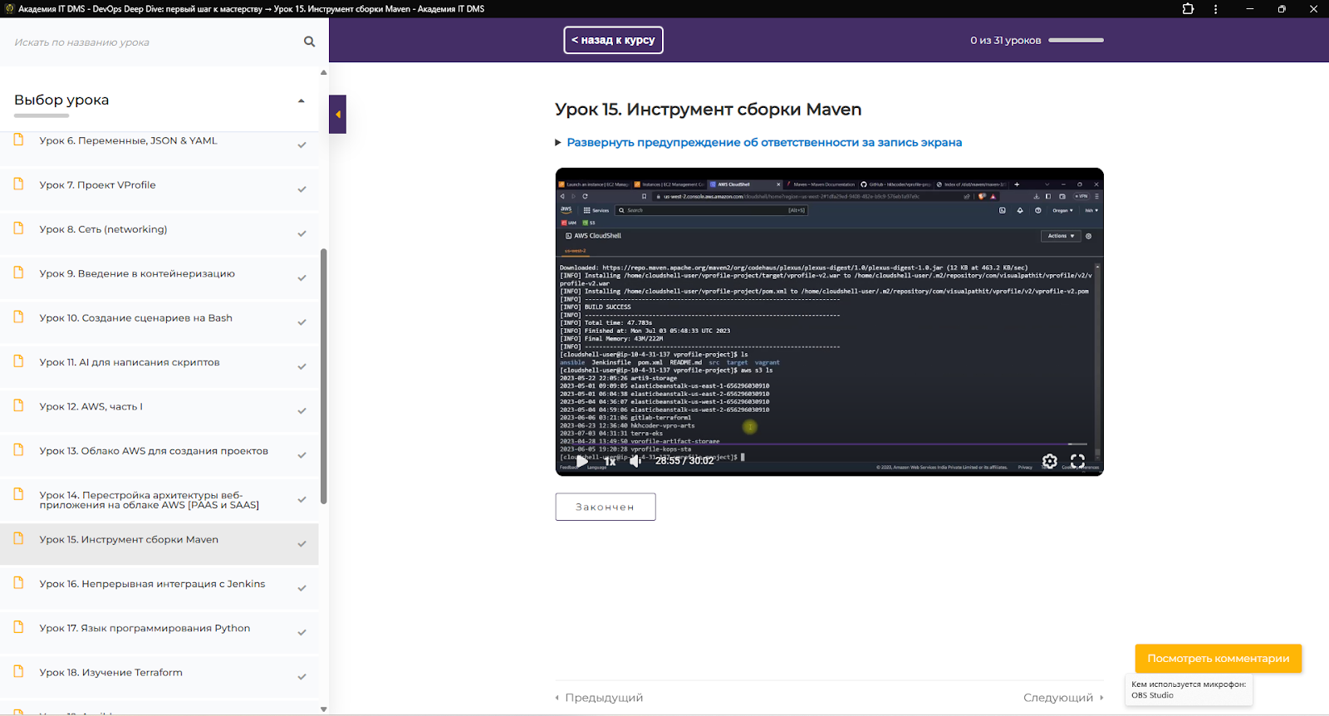Click the course progress bar 0 из 31

click(1076, 40)
